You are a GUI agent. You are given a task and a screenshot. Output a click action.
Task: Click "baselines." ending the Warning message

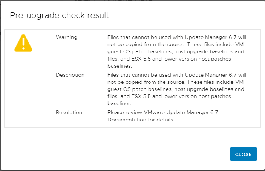coord(119,66)
